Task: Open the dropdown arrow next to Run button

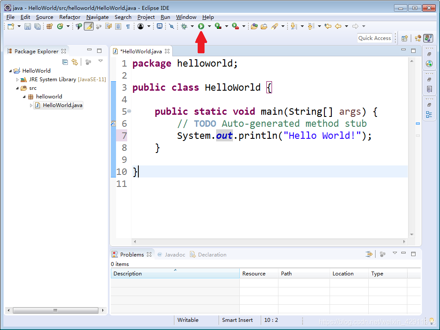Action: pyautogui.click(x=209, y=26)
